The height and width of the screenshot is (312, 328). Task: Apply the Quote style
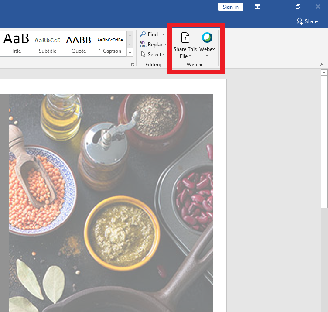[x=79, y=44]
